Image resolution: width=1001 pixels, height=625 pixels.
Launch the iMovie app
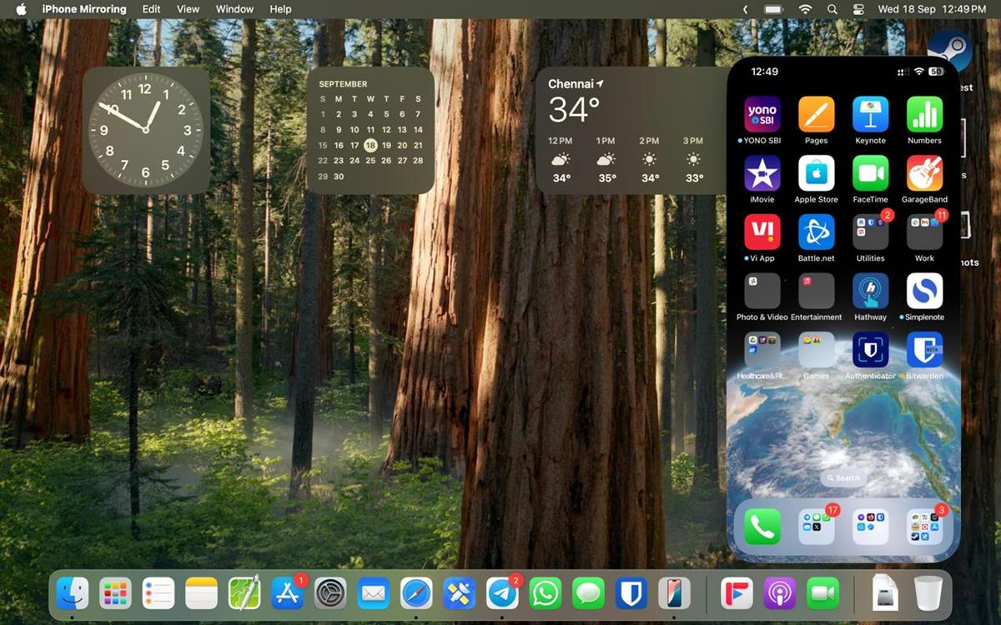click(762, 173)
